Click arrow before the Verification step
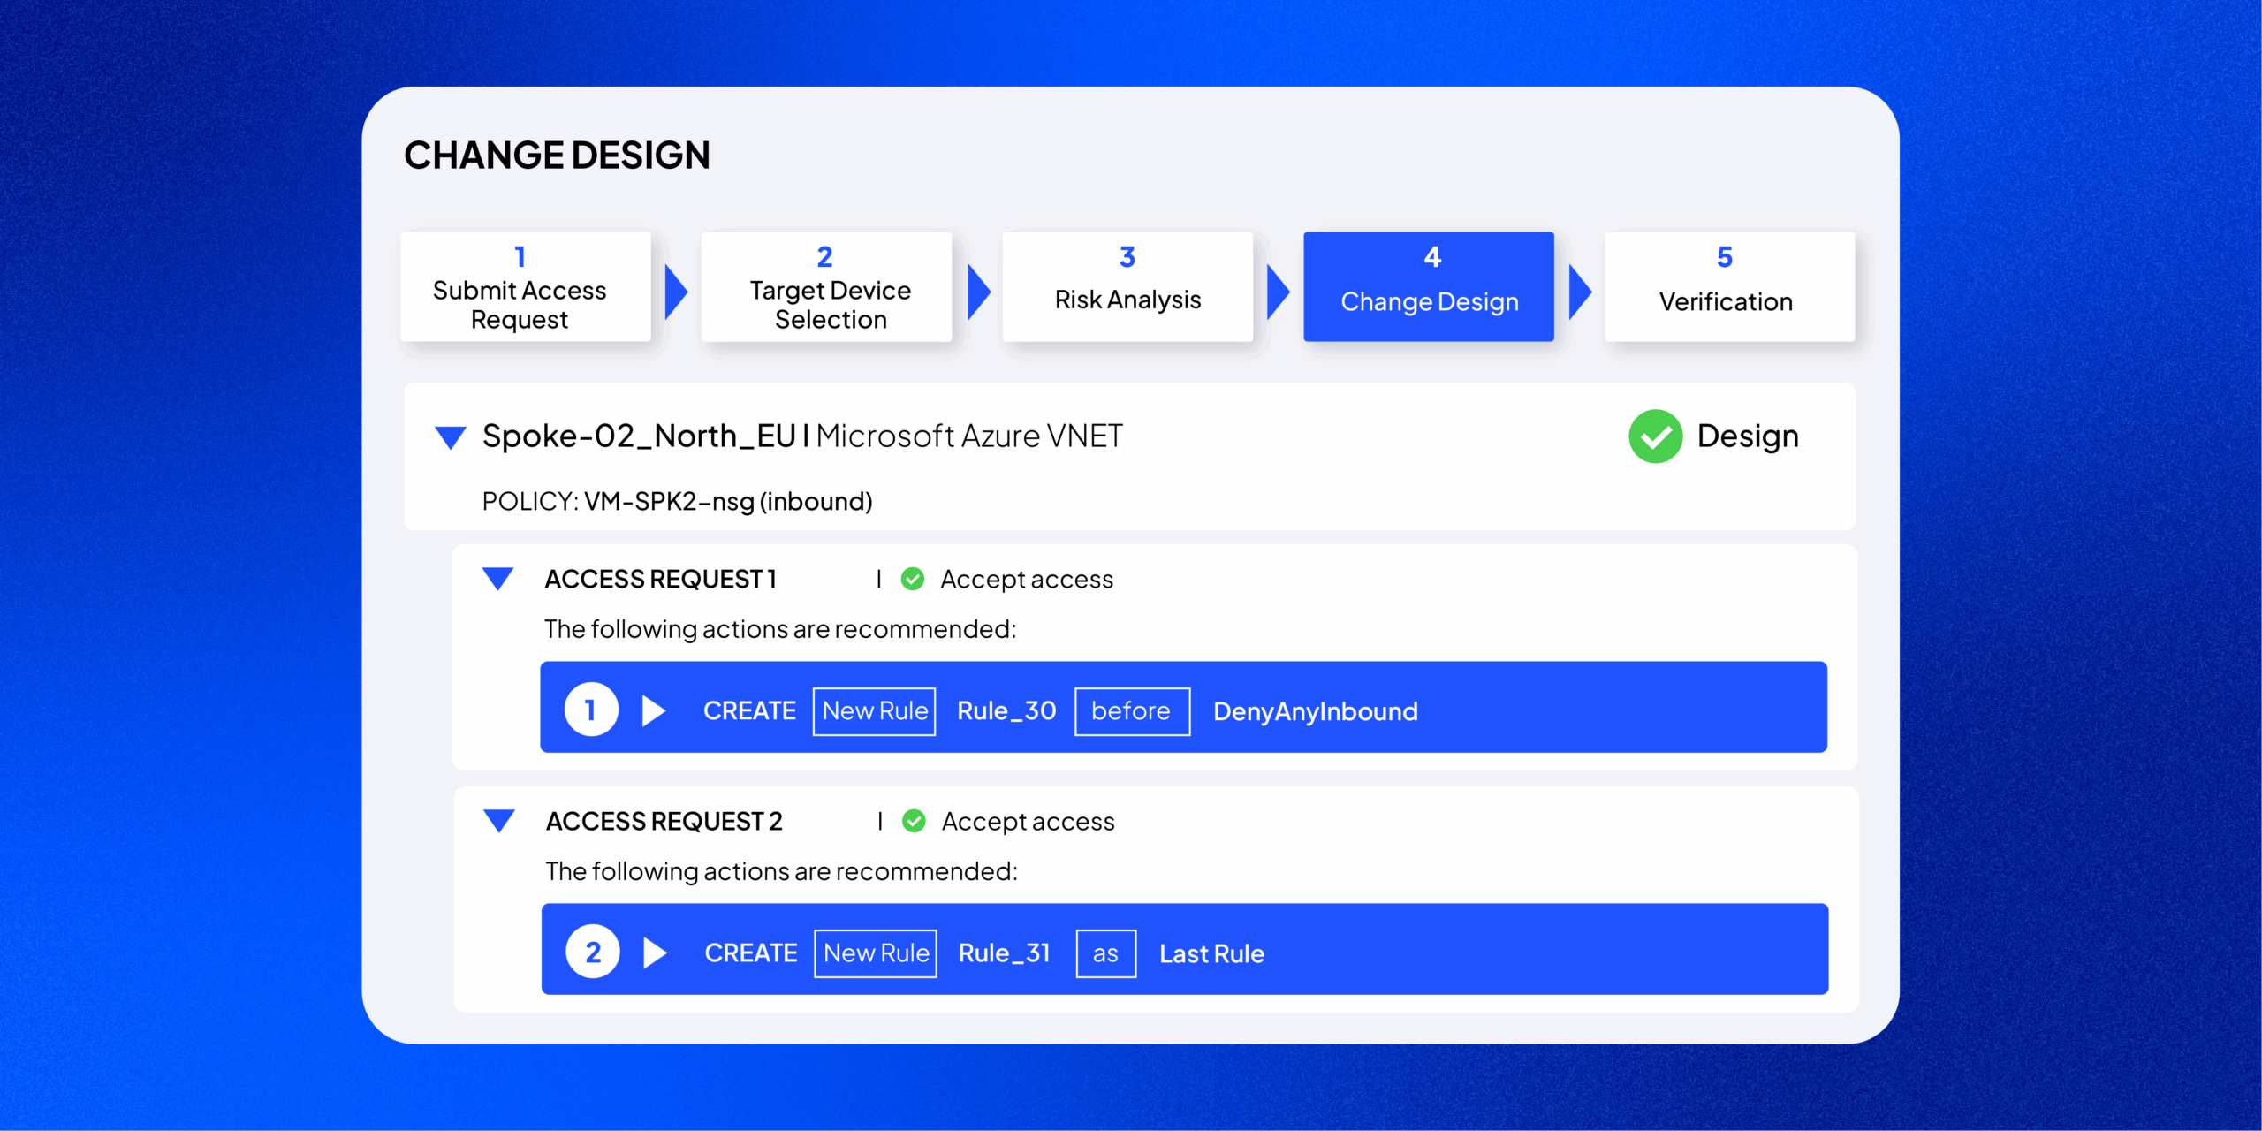This screenshot has height=1131, width=2262. pos(1579,292)
